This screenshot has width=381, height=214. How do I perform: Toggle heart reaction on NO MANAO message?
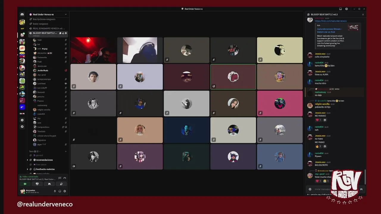pyautogui.click(x=318, y=120)
